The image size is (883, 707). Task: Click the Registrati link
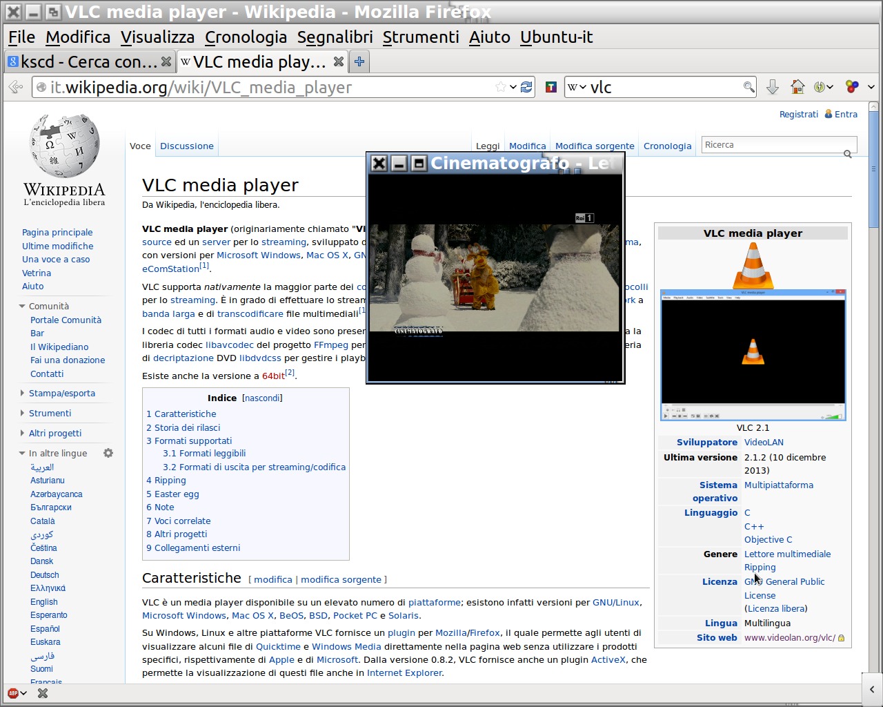pos(799,115)
